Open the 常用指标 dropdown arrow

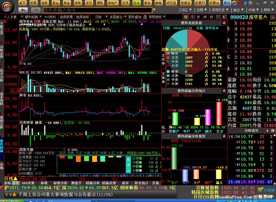[164, 17]
